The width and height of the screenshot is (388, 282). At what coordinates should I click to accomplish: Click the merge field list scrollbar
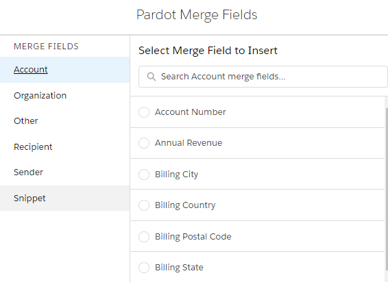pos(387,189)
